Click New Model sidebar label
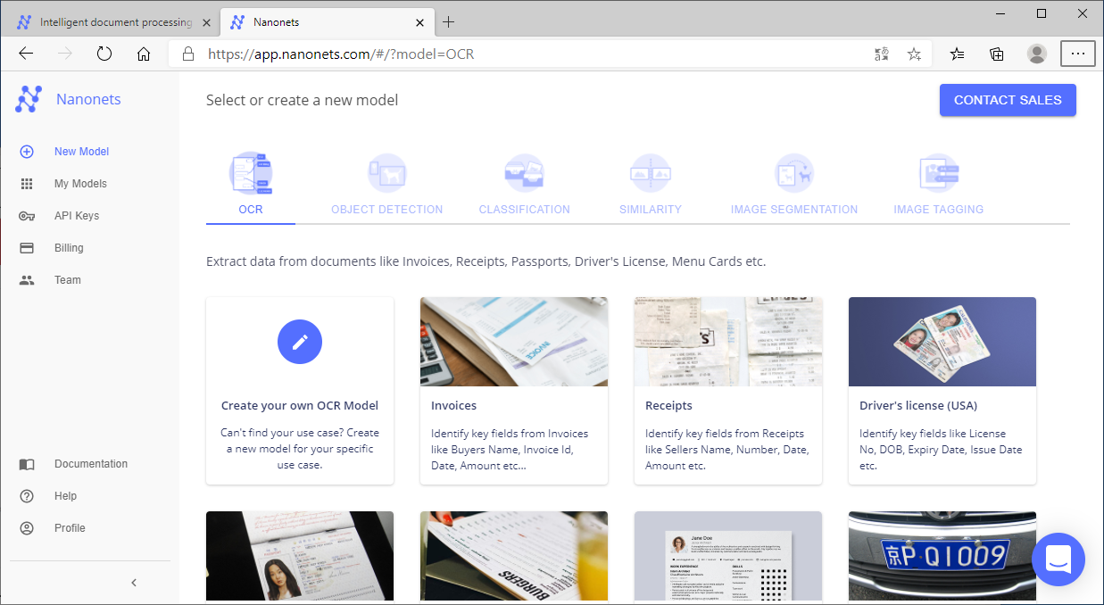 coord(82,152)
